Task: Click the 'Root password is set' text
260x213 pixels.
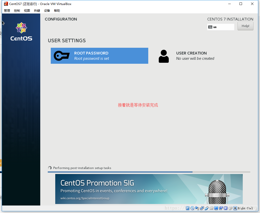Action: point(91,58)
